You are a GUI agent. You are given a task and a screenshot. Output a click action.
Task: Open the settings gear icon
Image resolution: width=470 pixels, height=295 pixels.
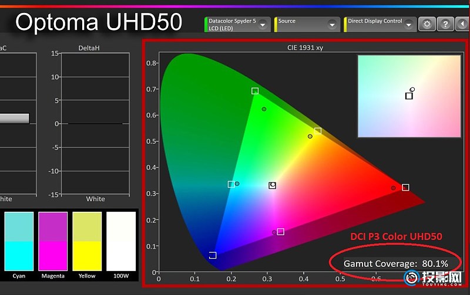point(427,24)
